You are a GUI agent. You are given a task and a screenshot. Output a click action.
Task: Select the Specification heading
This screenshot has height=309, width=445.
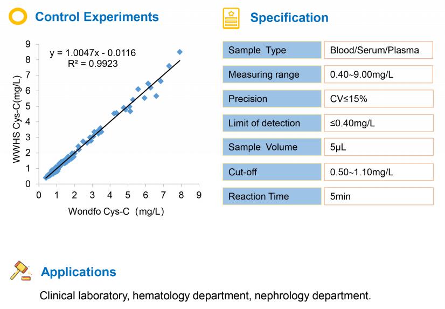(x=289, y=18)
